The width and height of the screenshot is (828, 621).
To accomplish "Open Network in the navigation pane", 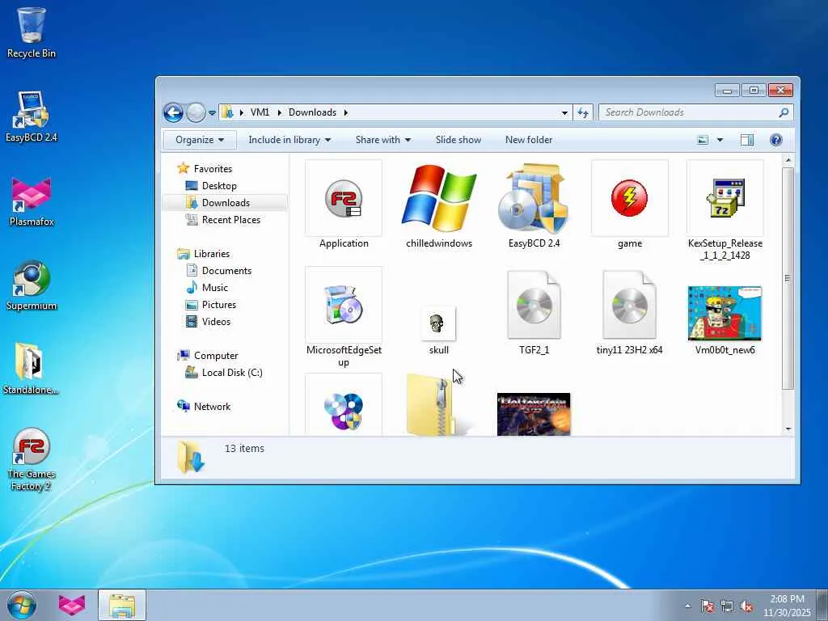I will pos(212,407).
